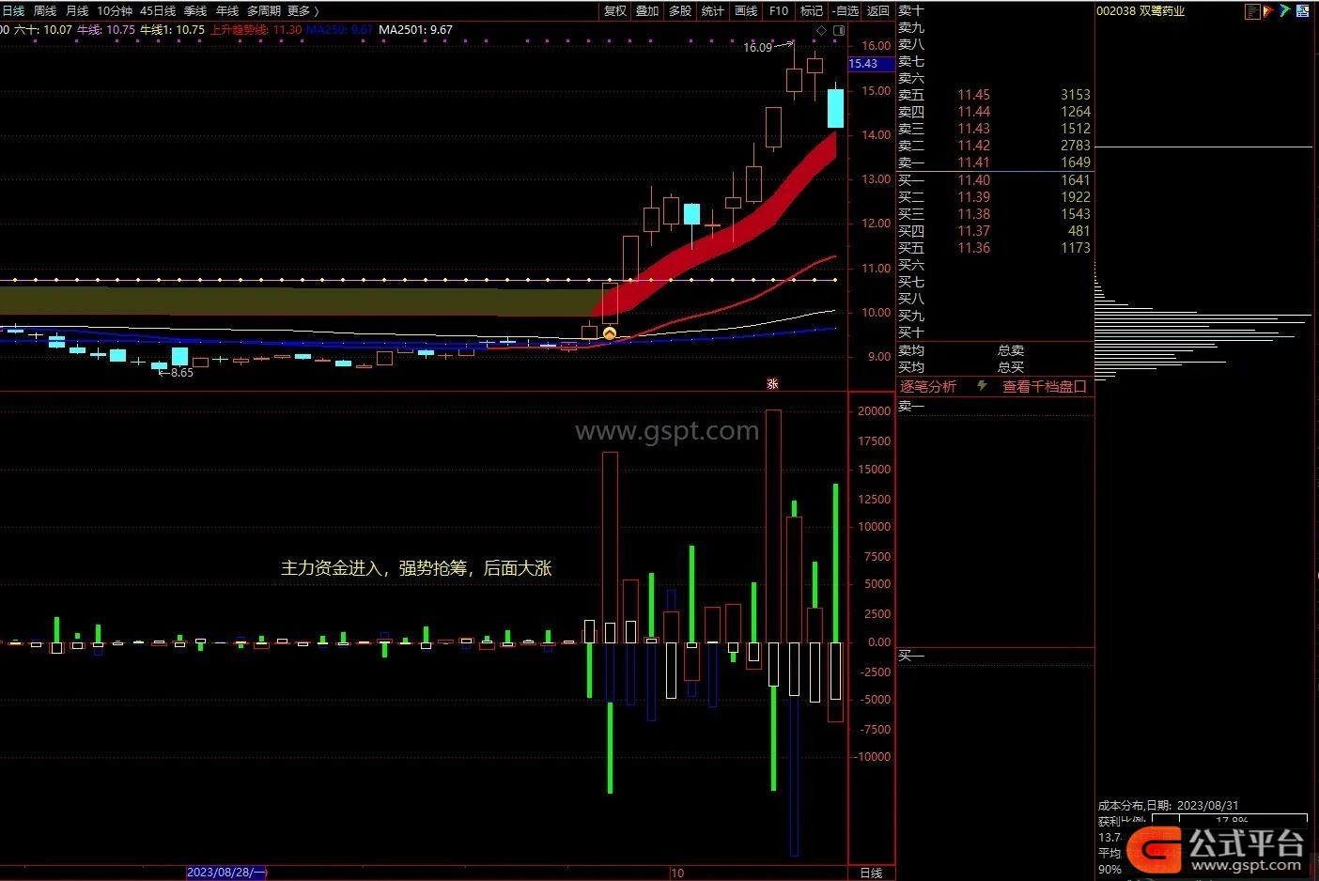Click the 买均 average buy label
Image resolution: width=1319 pixels, height=881 pixels.
pos(911,367)
